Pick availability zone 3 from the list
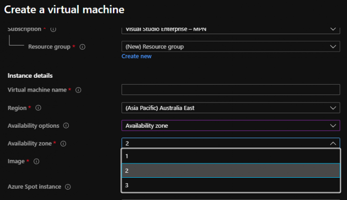The image size is (347, 200). pyautogui.click(x=231, y=185)
